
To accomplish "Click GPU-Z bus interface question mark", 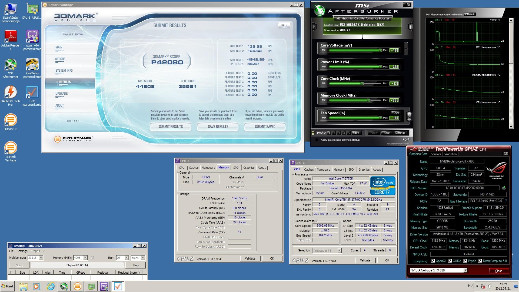I will coord(506,201).
